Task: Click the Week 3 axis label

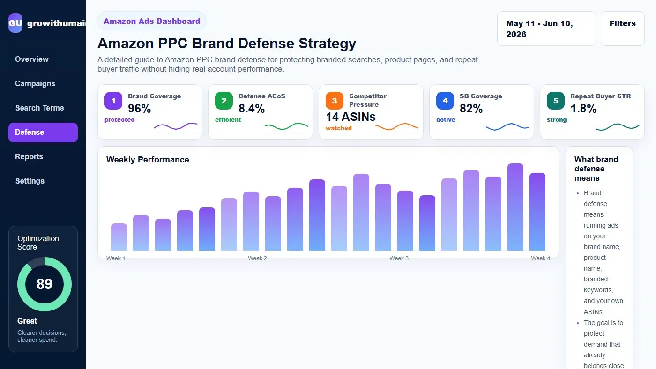Action: point(399,258)
